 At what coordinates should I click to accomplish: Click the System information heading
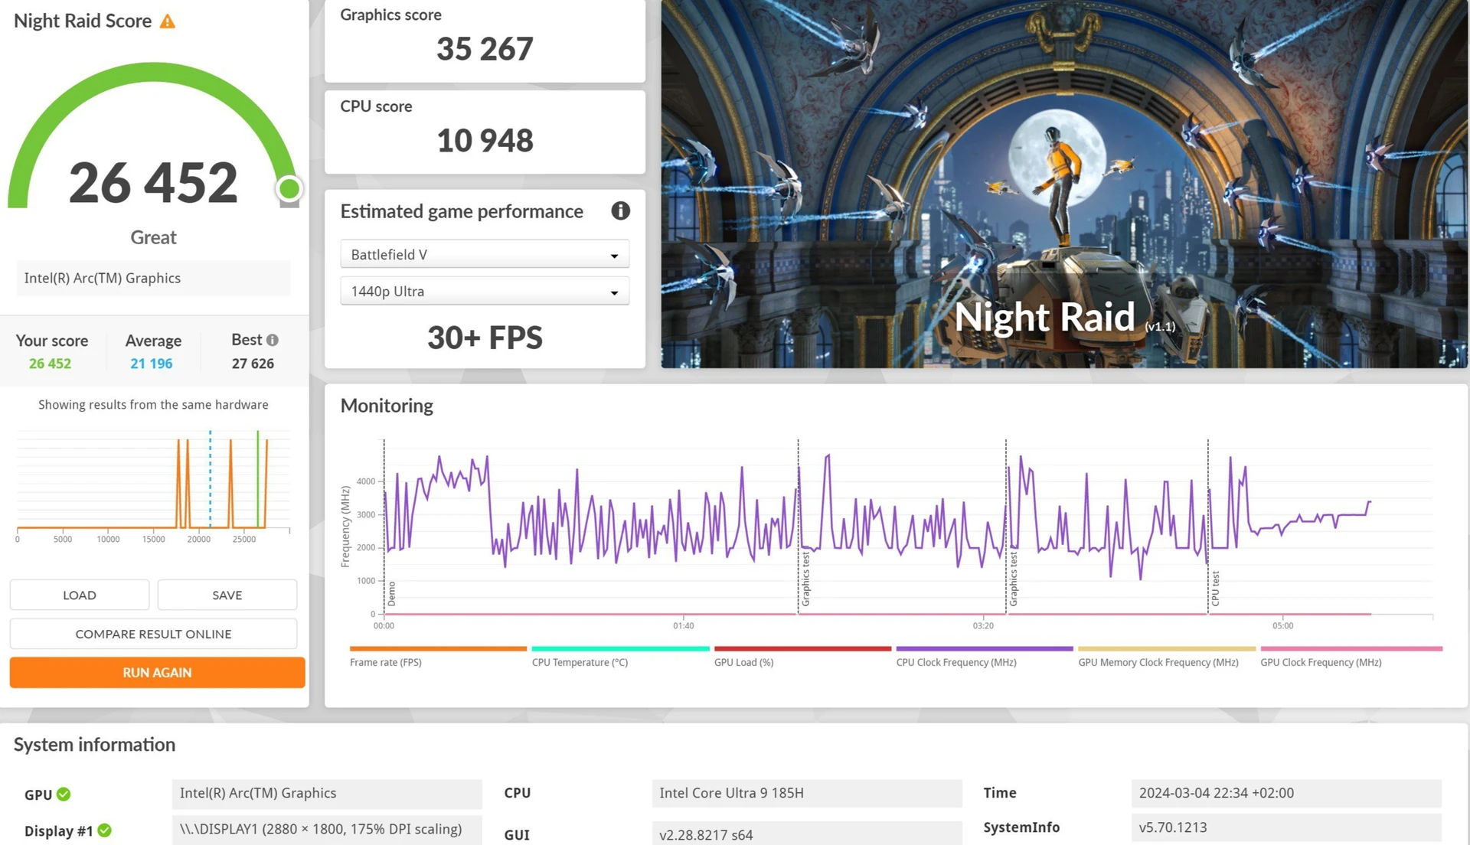tap(94, 745)
